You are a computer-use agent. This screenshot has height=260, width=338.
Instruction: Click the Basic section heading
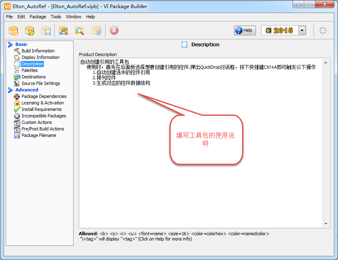point(22,44)
